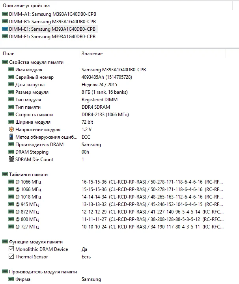
Task: Click the chip icon for 'SDRAM Die Count'
Action: (x=11, y=160)
